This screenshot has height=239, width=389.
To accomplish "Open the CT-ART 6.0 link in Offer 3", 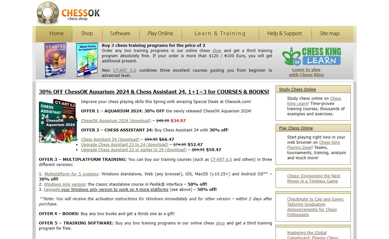I will [221, 160].
